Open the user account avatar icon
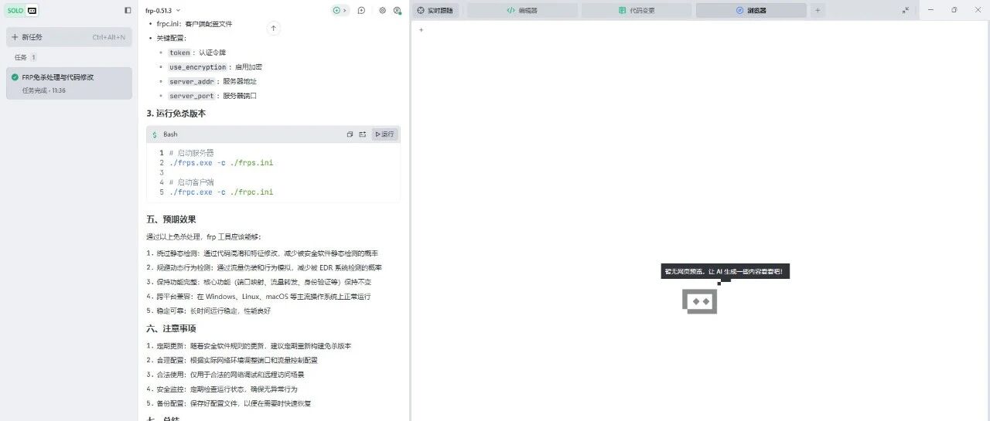This screenshot has height=421, width=990. [397, 11]
